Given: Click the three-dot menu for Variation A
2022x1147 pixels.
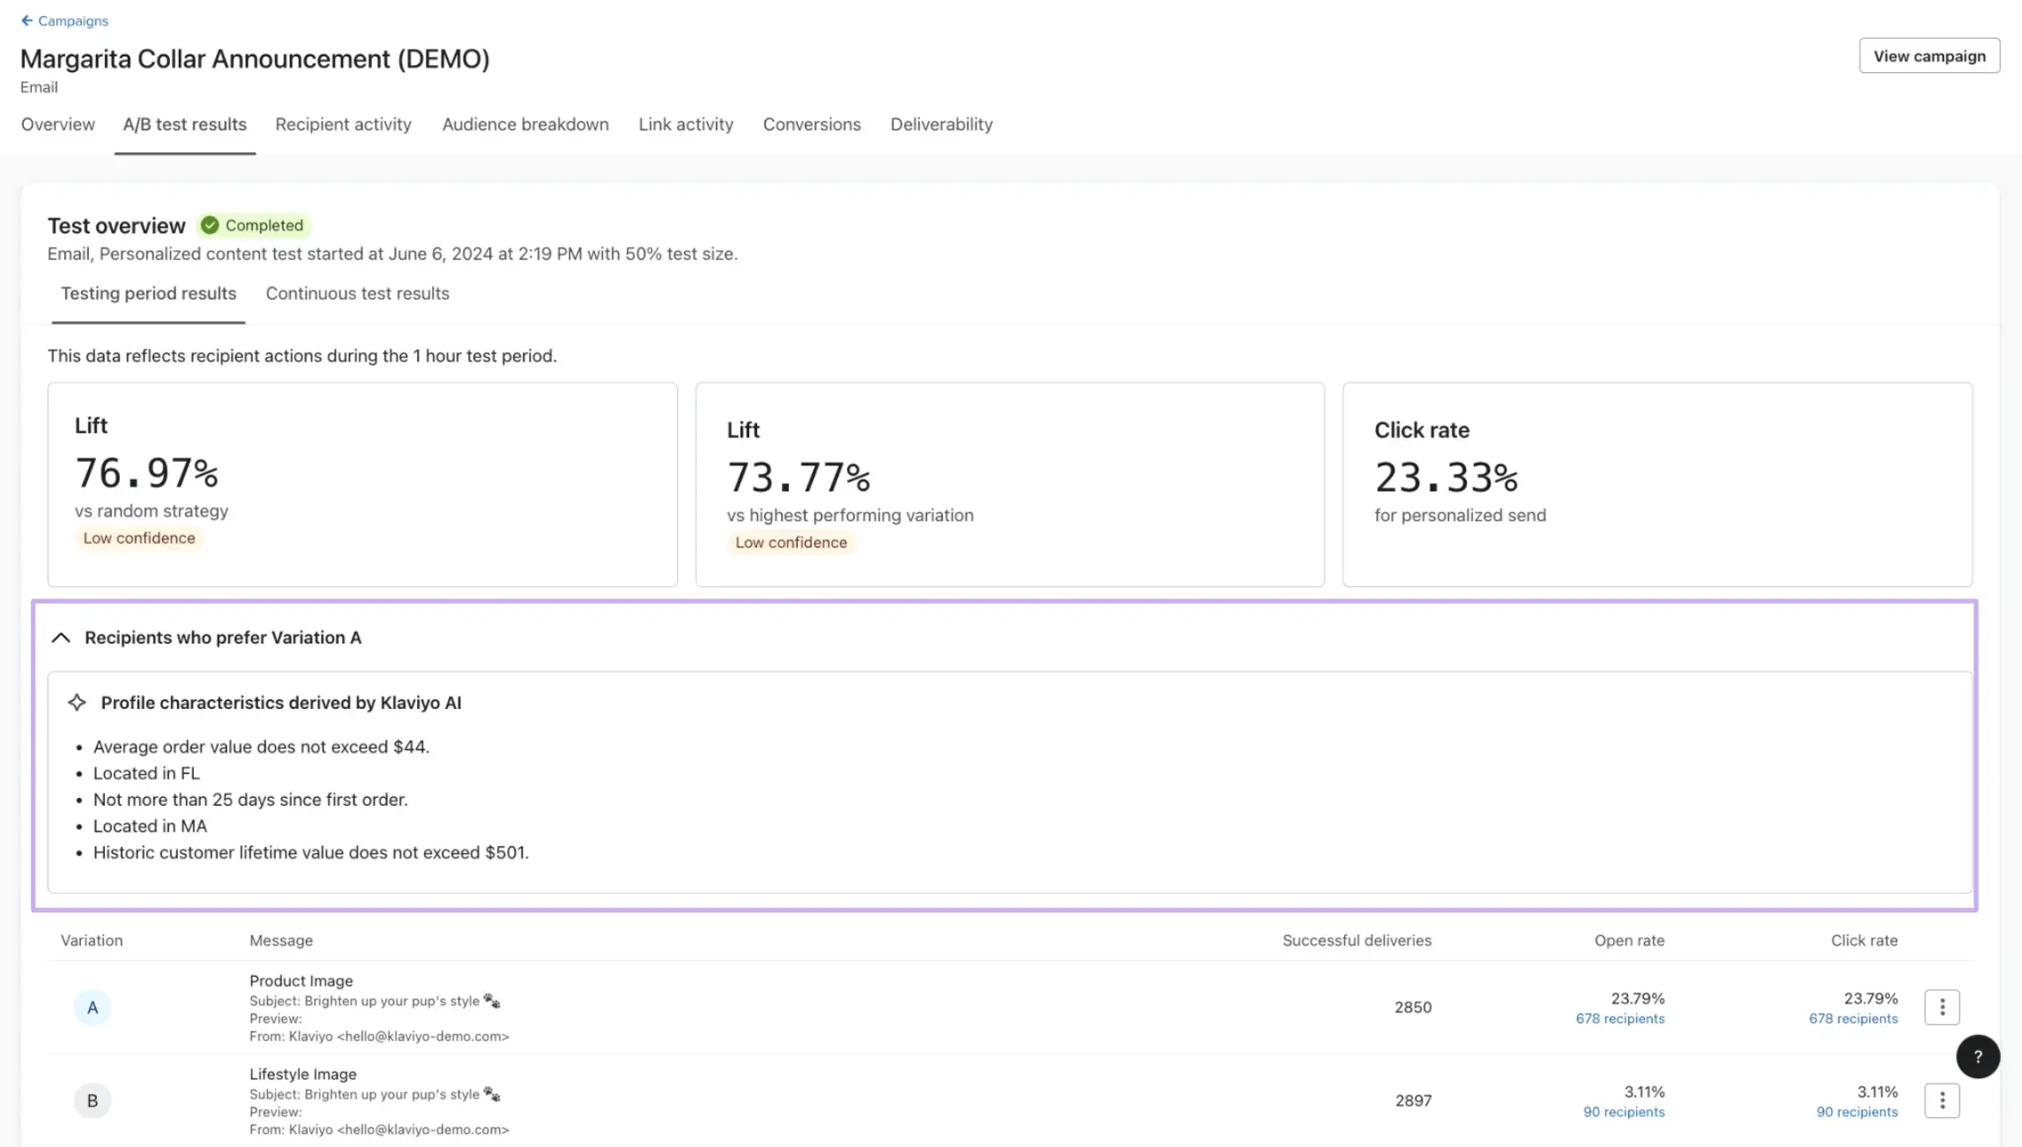Looking at the screenshot, I should (1943, 1007).
